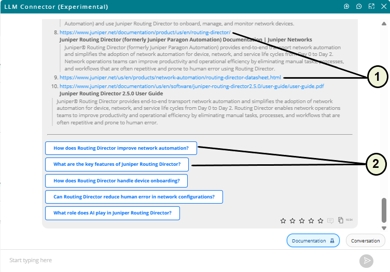Rate the response two stars

(x=292, y=221)
